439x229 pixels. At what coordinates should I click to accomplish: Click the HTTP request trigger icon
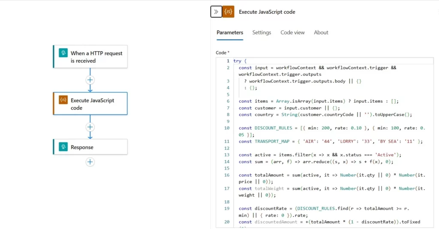(63, 53)
